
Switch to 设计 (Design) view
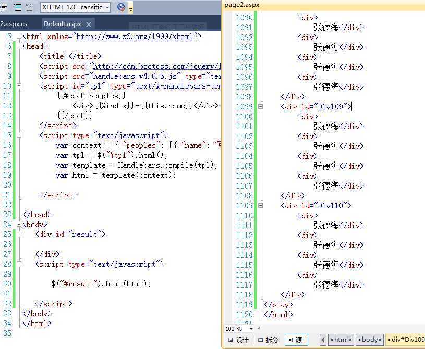pyautogui.click(x=238, y=340)
